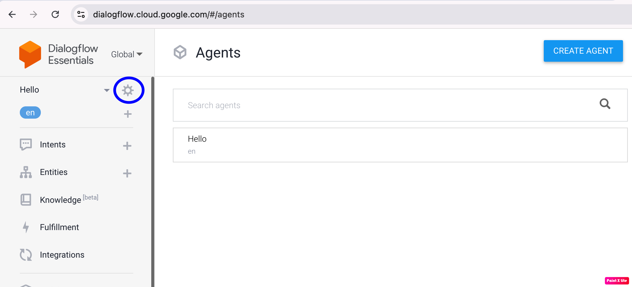Reload the page with the refresh icon

[56, 14]
